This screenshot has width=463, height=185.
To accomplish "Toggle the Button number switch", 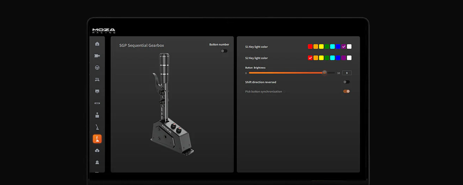I will coord(224,51).
